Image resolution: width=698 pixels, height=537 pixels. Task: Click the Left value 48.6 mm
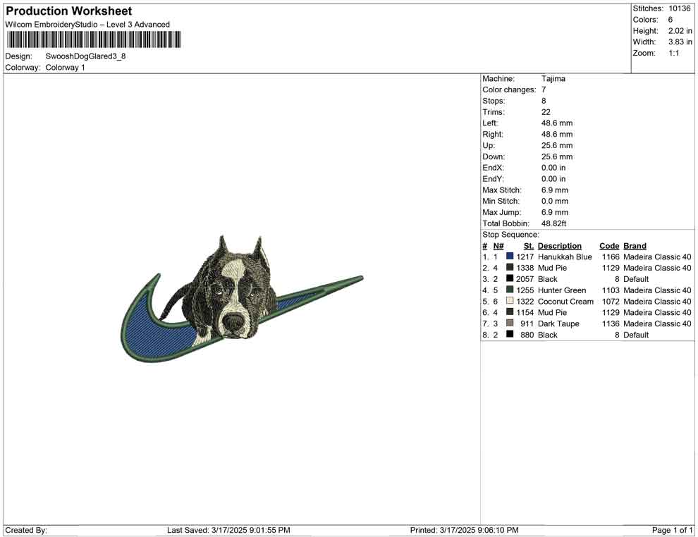(x=557, y=123)
